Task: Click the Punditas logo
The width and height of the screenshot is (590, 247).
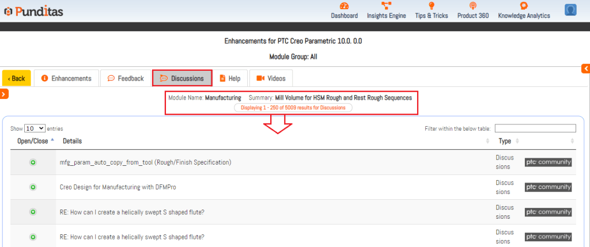Action: click(x=33, y=11)
